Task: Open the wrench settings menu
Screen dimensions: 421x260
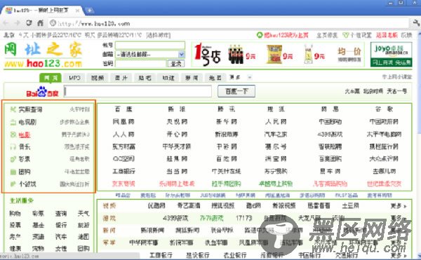Action: [x=416, y=23]
